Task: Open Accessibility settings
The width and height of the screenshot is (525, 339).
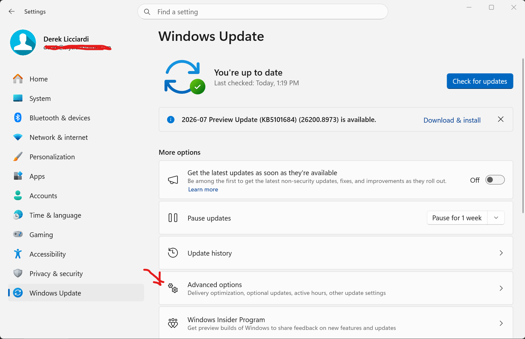Action: point(76,254)
